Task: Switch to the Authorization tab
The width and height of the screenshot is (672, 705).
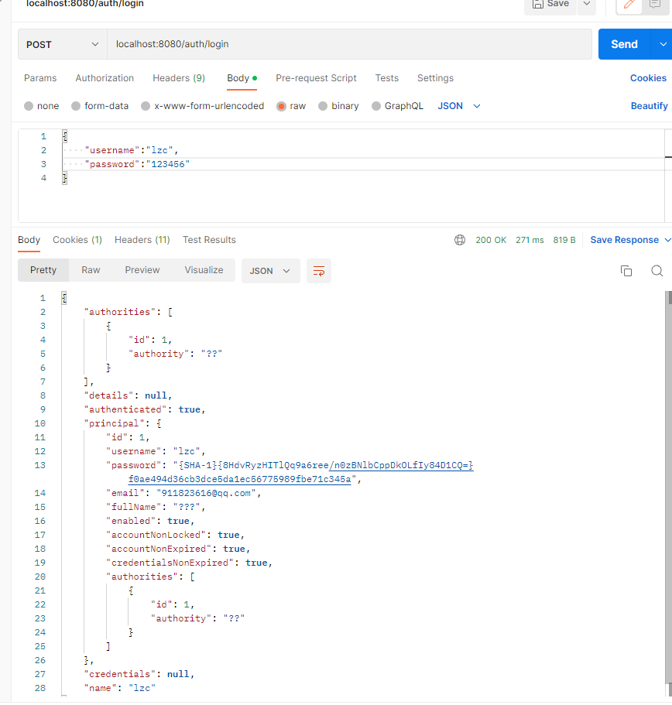Action: [105, 78]
